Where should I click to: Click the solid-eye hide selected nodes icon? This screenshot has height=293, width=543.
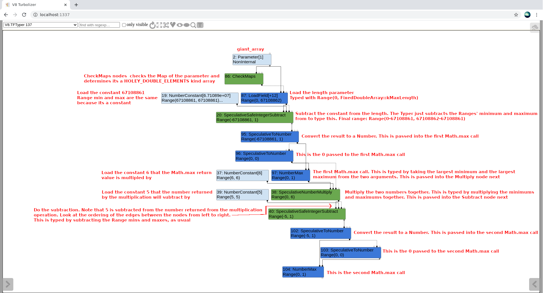tap(186, 25)
